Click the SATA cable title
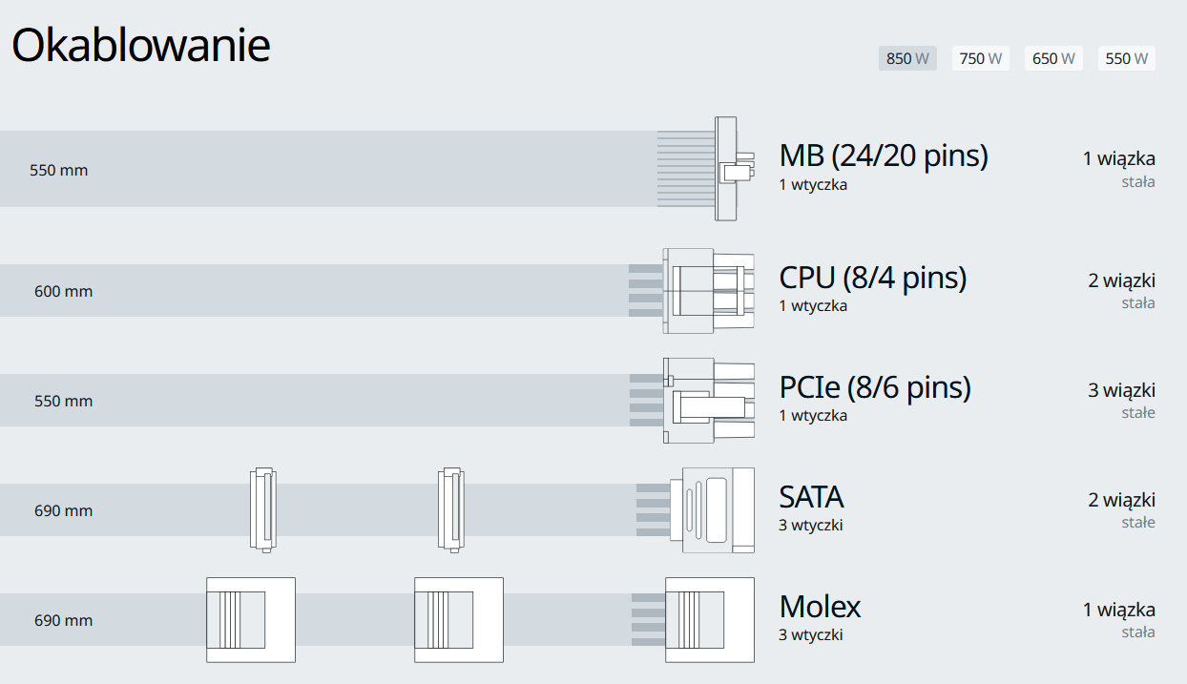This screenshot has height=684, width=1187. [x=811, y=497]
